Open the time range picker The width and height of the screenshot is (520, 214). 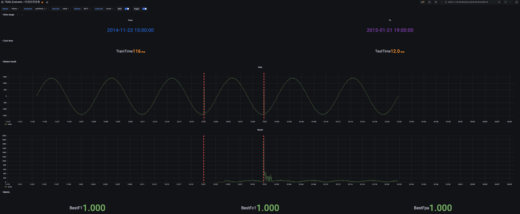468,2
